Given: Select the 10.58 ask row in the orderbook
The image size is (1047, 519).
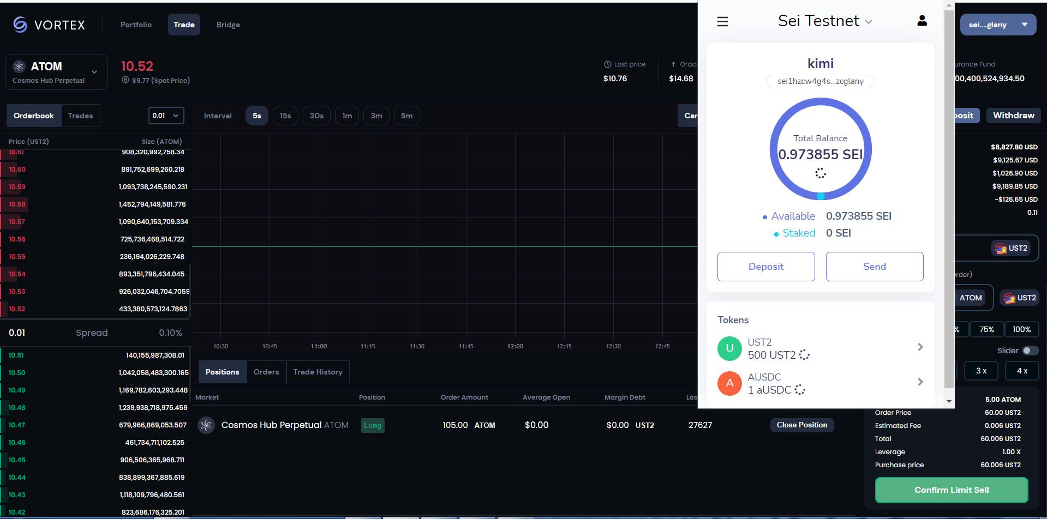Looking at the screenshot, I should (x=95, y=204).
